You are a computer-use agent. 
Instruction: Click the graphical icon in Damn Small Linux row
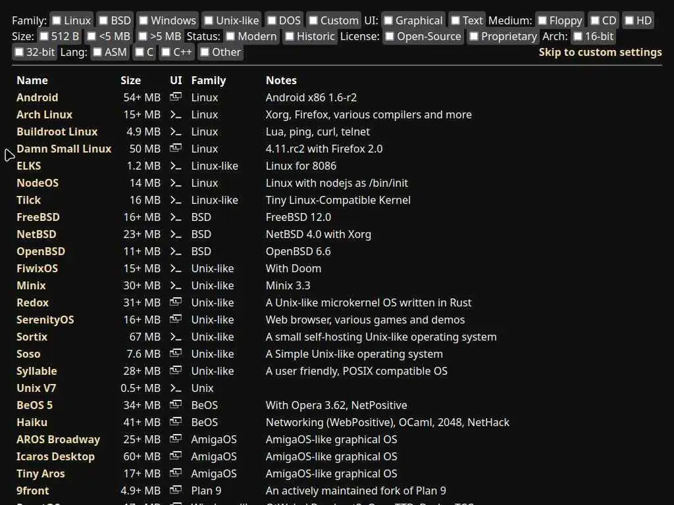pyautogui.click(x=175, y=149)
